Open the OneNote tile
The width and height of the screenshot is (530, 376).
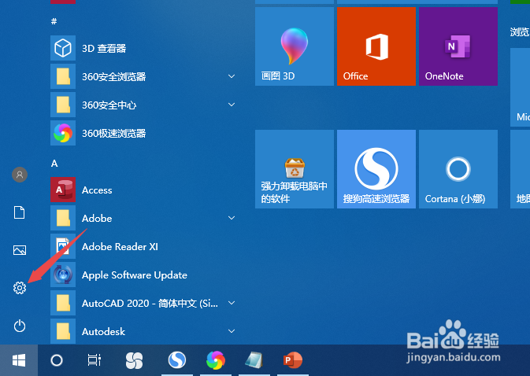click(458, 46)
